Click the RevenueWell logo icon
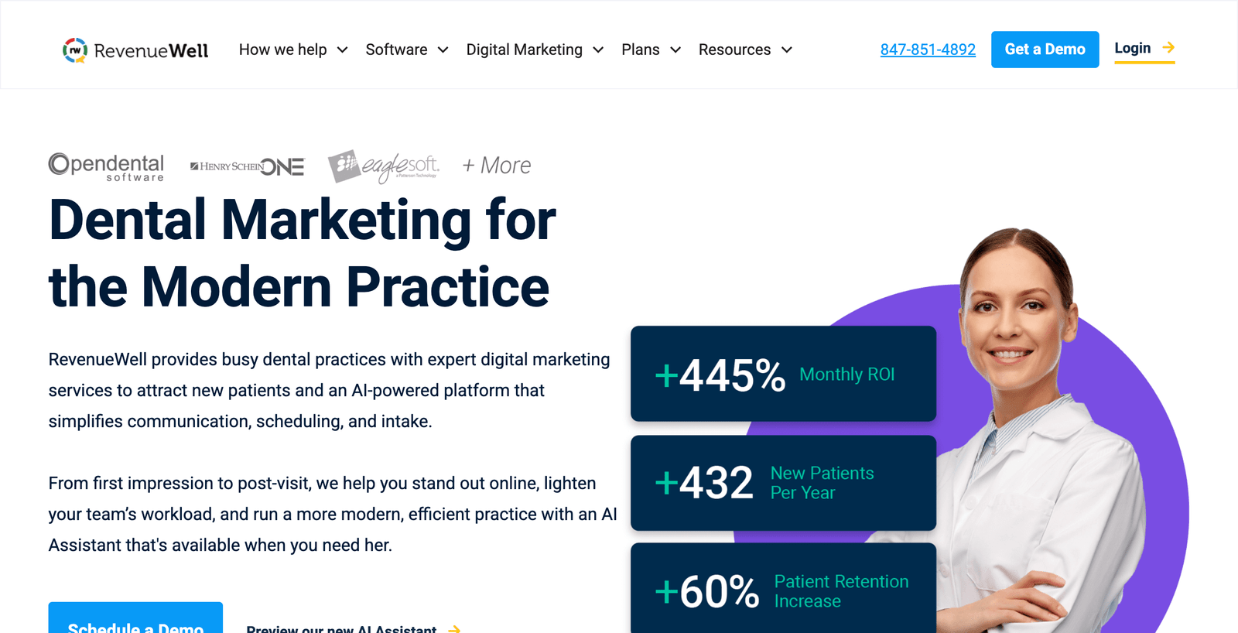This screenshot has height=633, width=1238. 75,50
